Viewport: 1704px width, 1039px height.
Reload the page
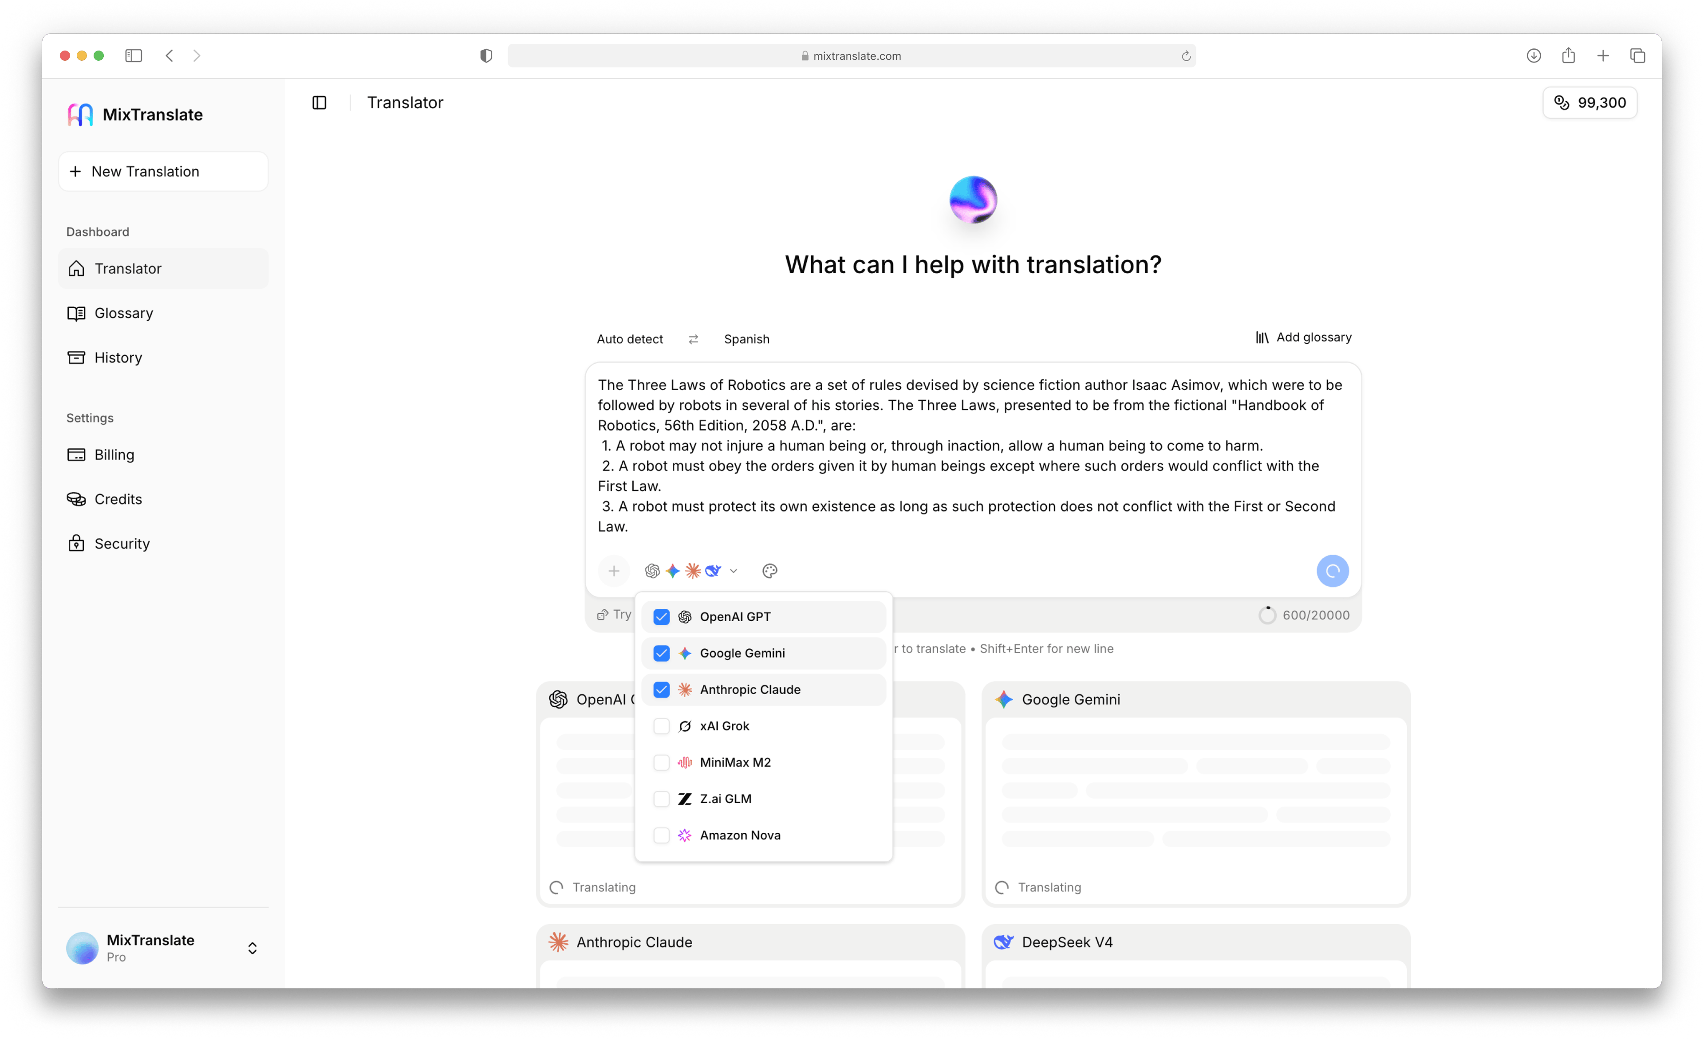[1185, 56]
